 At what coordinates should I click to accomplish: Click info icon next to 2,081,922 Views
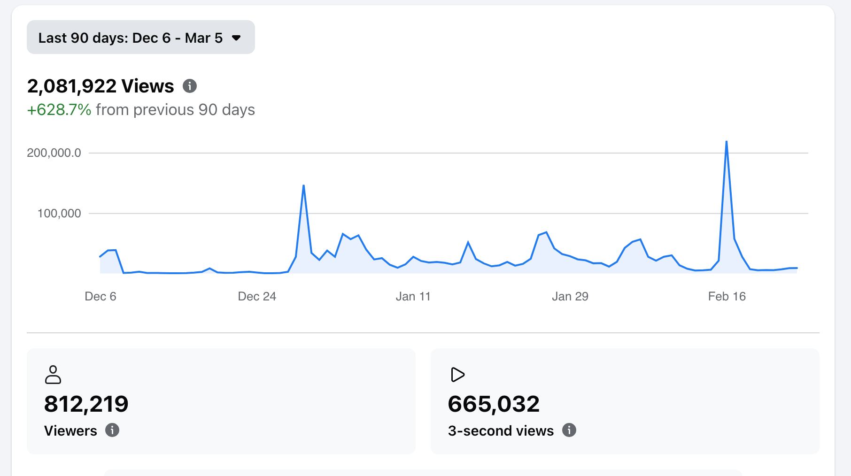[x=190, y=86]
